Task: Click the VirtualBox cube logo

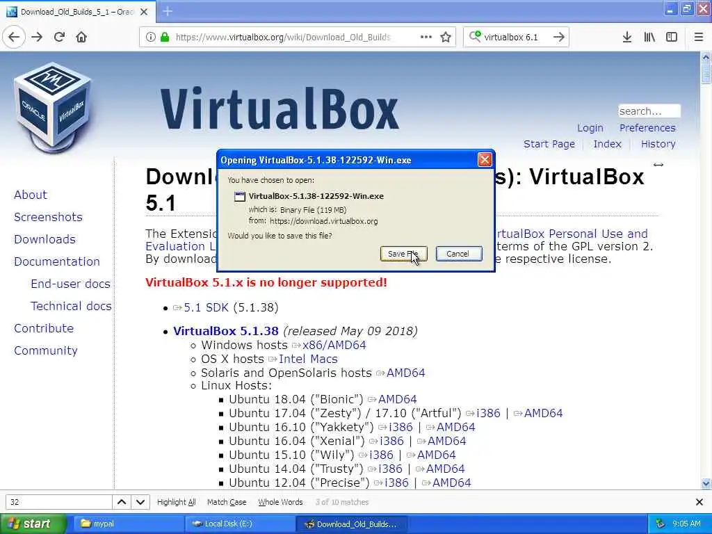Action: [x=52, y=107]
